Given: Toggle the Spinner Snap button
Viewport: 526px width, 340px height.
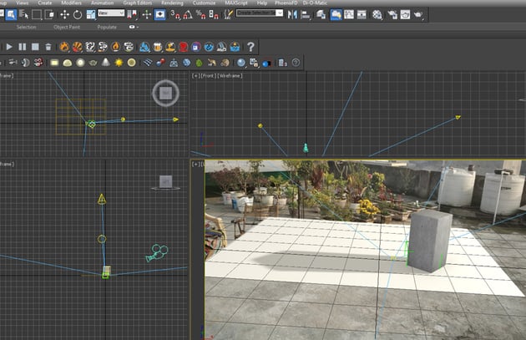Looking at the screenshot, I should 214,14.
